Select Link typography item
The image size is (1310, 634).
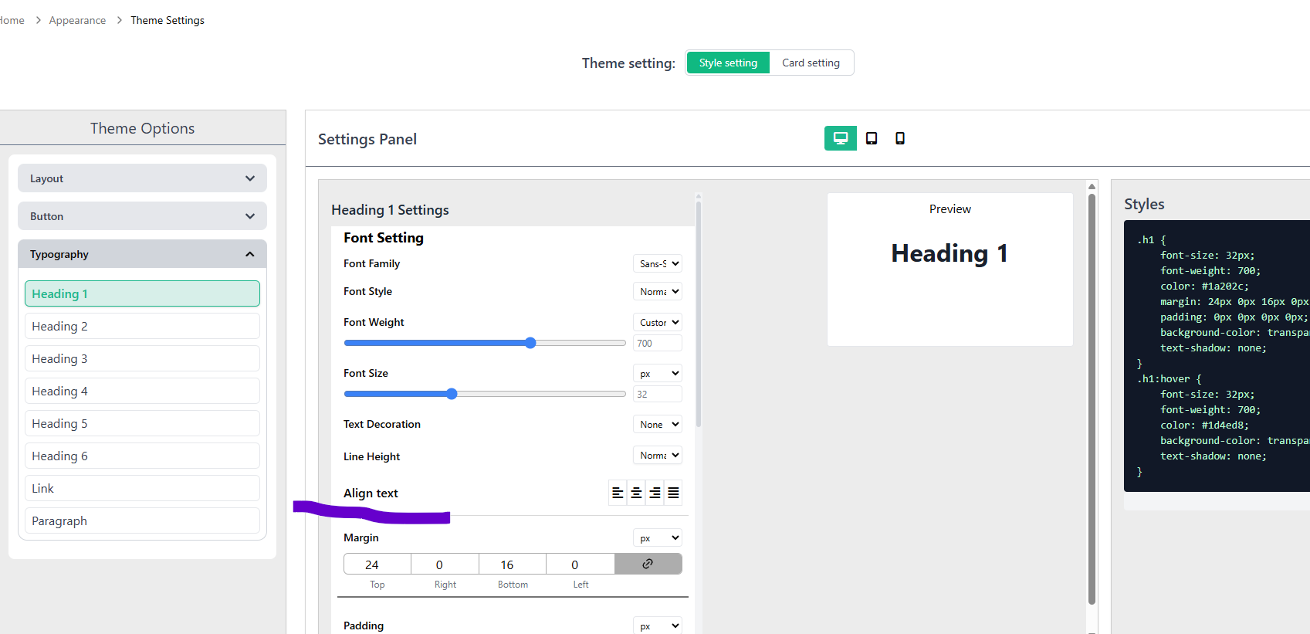(142, 488)
